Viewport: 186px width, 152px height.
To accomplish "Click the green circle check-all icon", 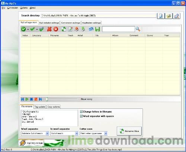I will (23, 29).
